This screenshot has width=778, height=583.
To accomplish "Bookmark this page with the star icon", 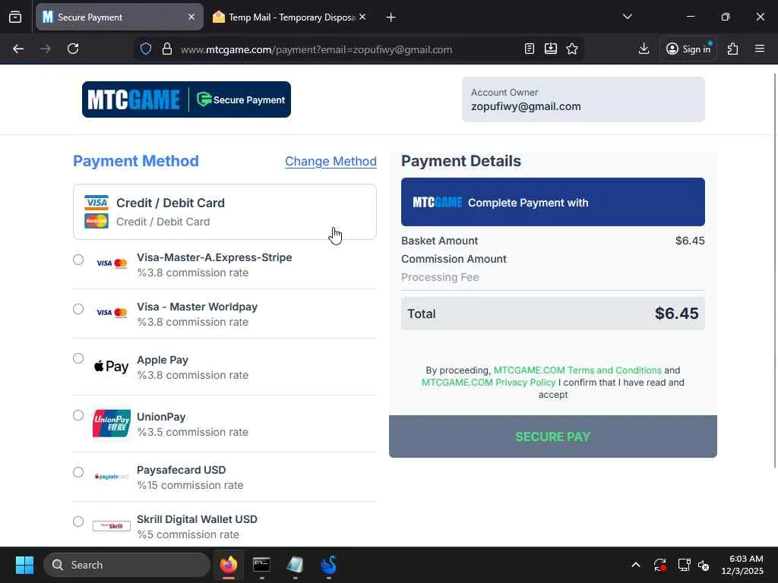I will (x=572, y=49).
